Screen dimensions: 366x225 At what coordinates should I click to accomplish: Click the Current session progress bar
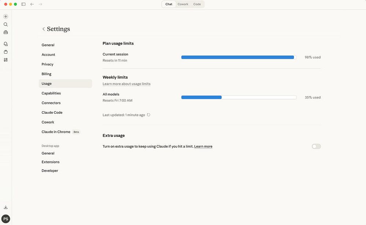coord(239,57)
